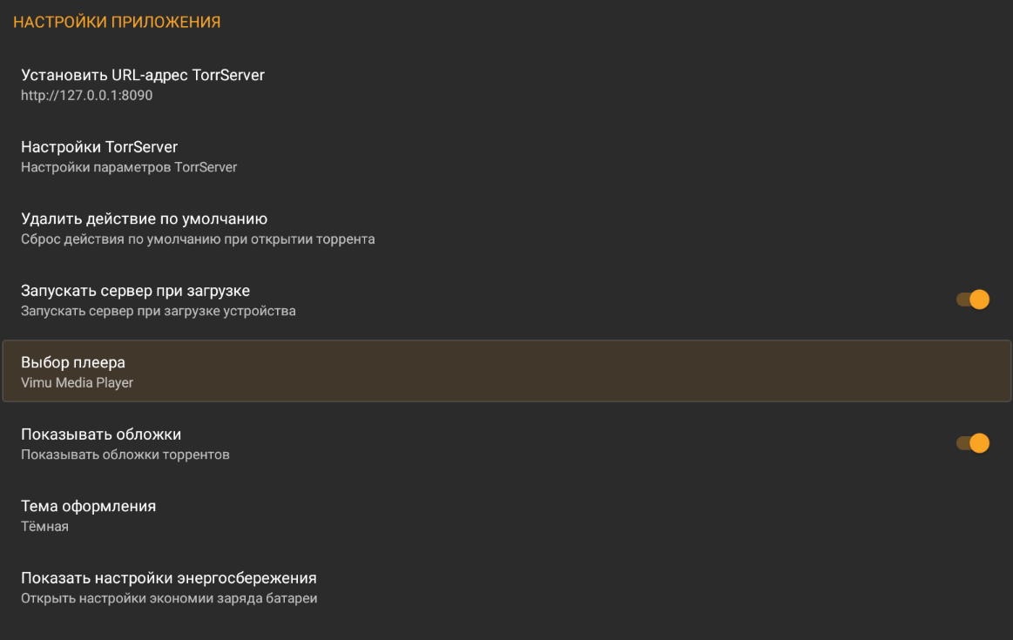Disable the 'Показывать обложки' switch
1013x640 pixels.
click(x=972, y=443)
